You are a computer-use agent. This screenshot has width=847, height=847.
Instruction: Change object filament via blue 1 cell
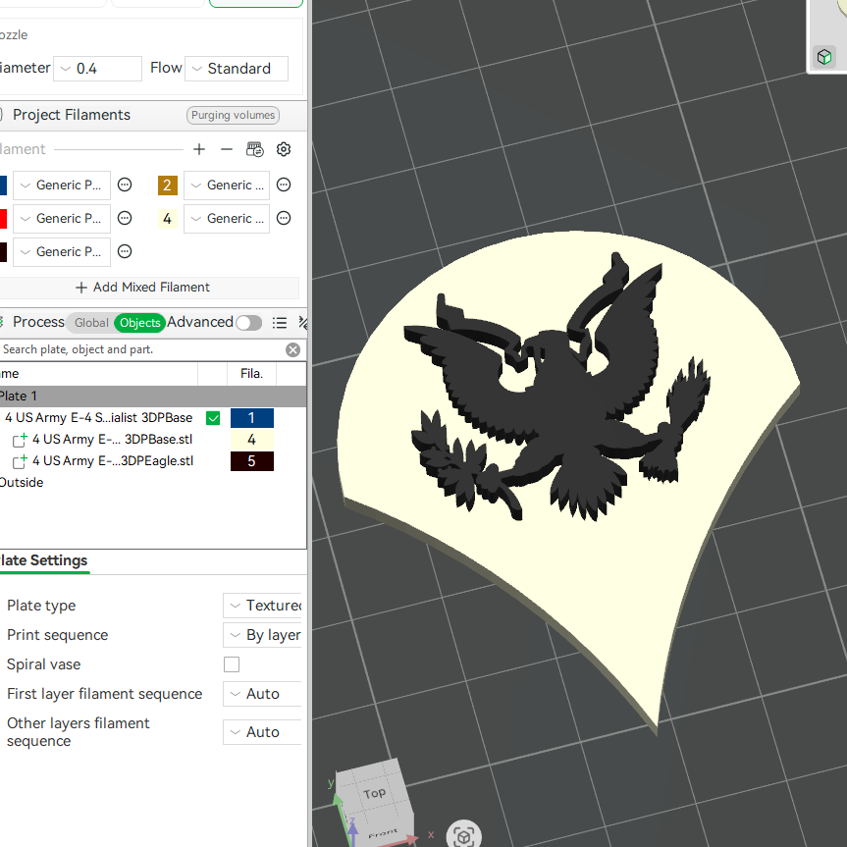[251, 418]
